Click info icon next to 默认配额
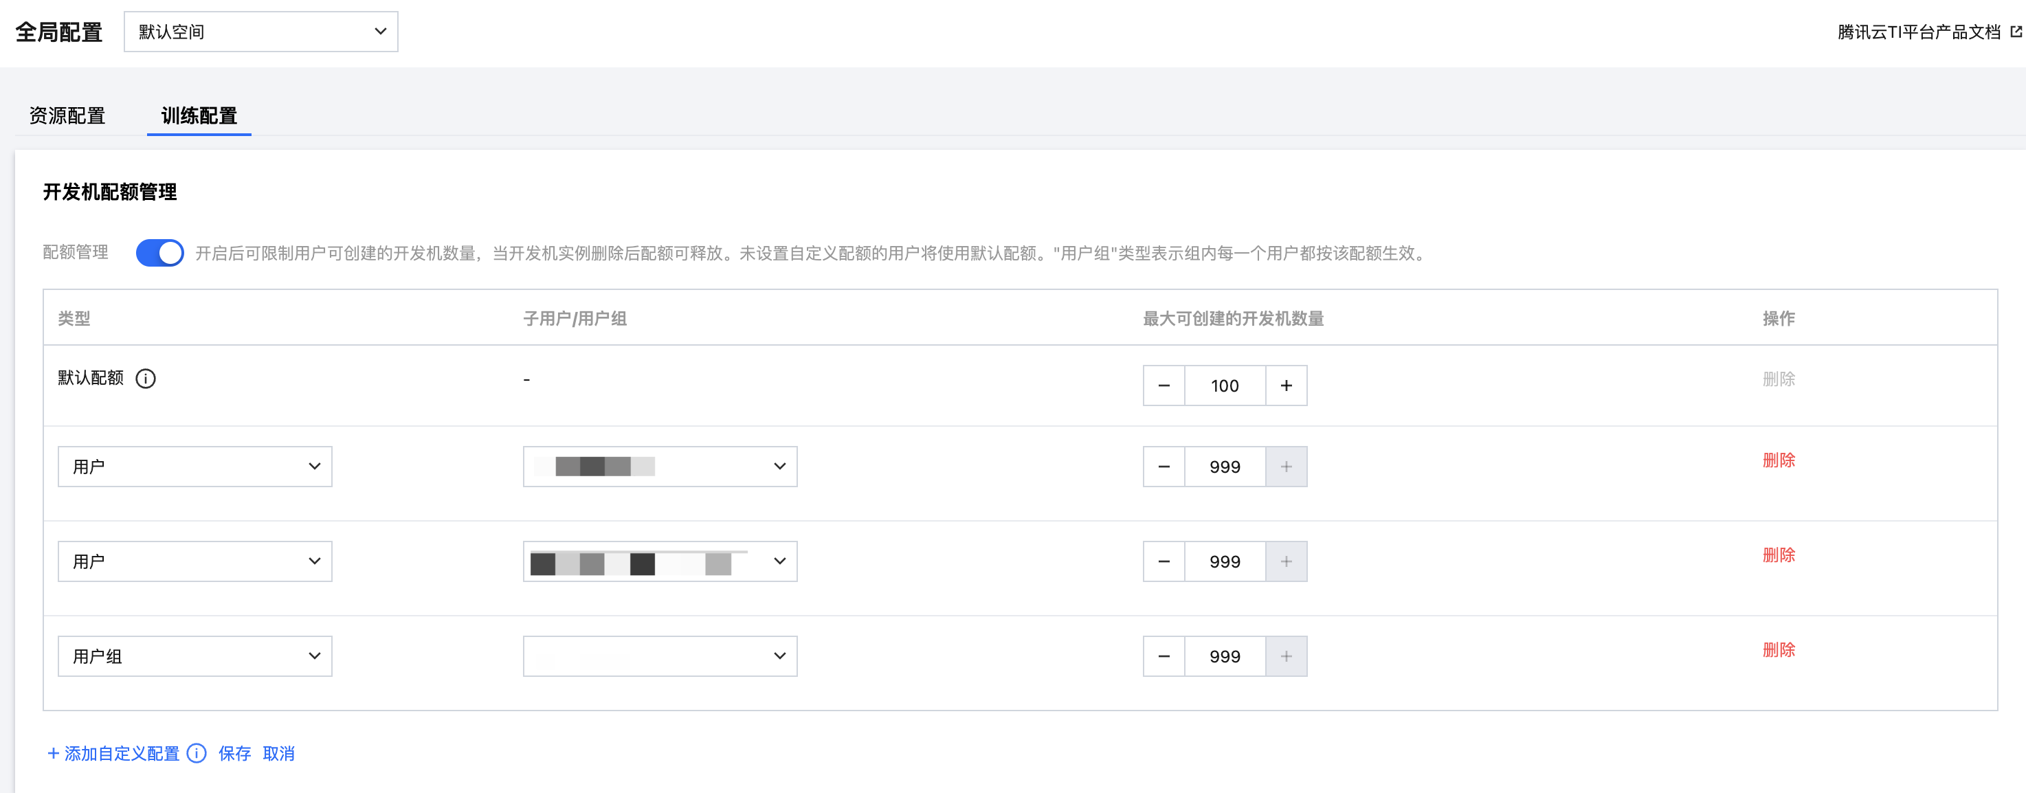This screenshot has height=793, width=2026. 146,379
